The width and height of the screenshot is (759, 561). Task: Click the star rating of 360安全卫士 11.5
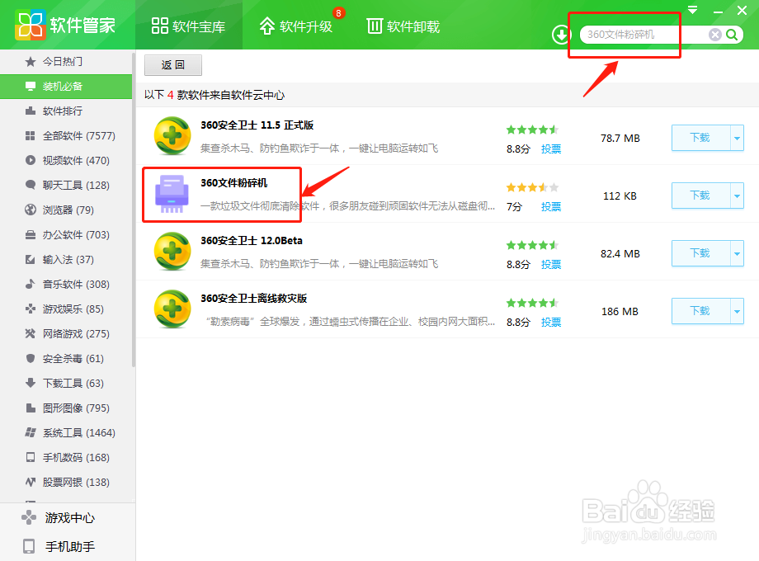point(532,130)
